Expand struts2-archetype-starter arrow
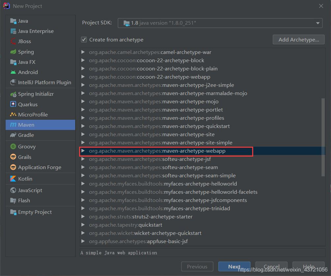Viewport: 331px width, 276px height. click(x=83, y=216)
